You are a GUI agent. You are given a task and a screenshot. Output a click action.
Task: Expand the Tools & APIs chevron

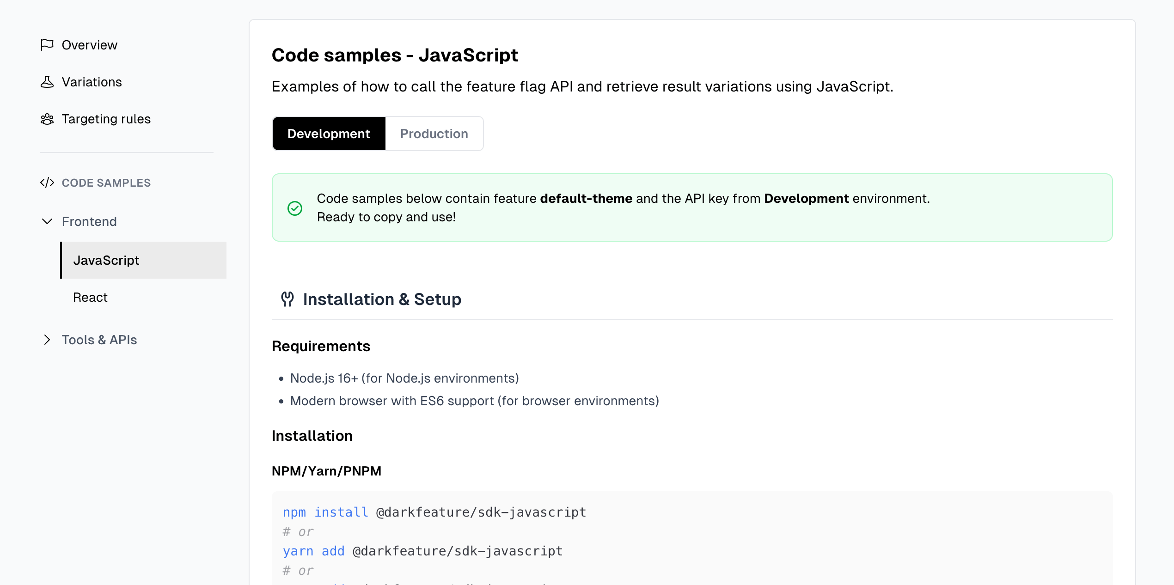pyautogui.click(x=47, y=340)
